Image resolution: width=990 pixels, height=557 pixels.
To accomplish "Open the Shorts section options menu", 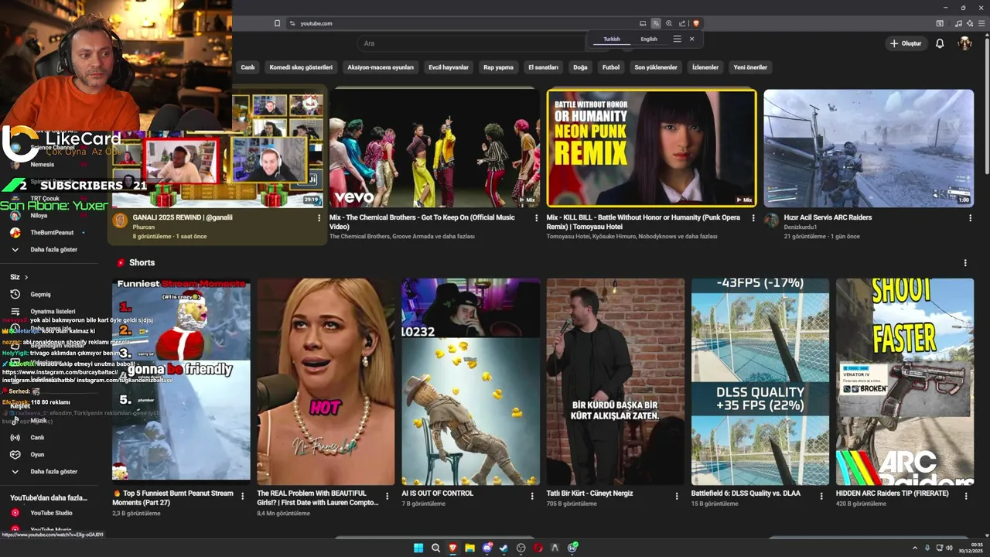I will pyautogui.click(x=964, y=263).
